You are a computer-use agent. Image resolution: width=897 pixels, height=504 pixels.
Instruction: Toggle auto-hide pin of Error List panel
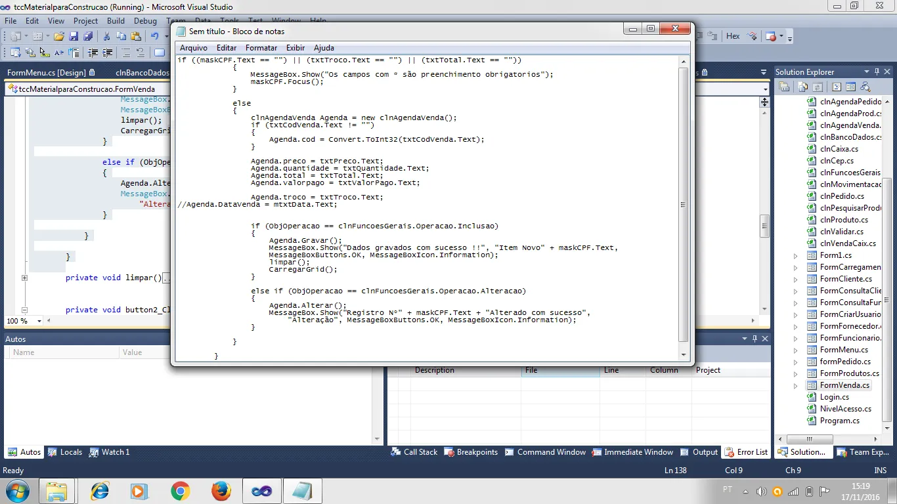(755, 339)
